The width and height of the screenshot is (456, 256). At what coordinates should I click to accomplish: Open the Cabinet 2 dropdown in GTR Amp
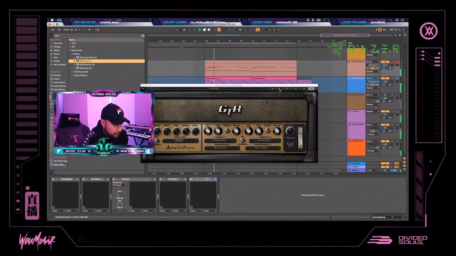[265, 140]
